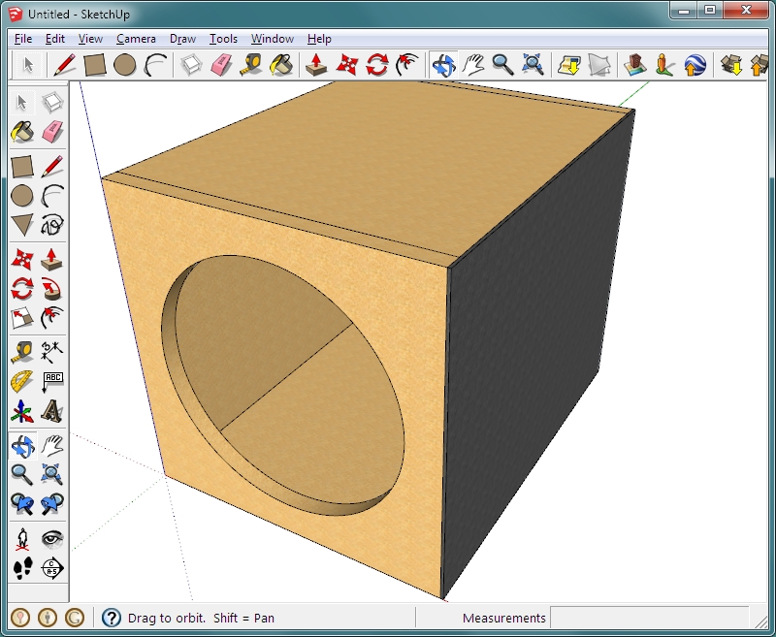Viewport: 776px width, 637px height.
Task: Choose Paint Bucket on the top toolbar
Action: (281, 65)
